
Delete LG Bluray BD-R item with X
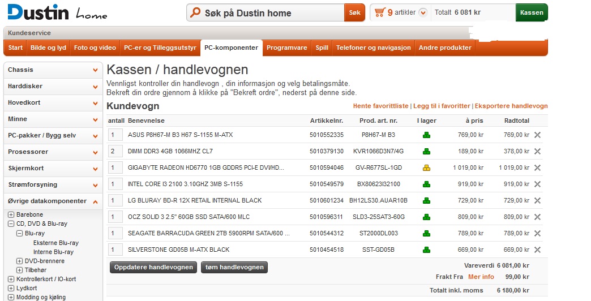(x=537, y=200)
